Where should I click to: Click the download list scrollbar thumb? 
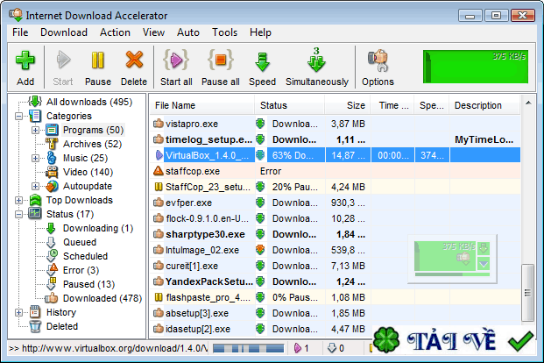527,293
